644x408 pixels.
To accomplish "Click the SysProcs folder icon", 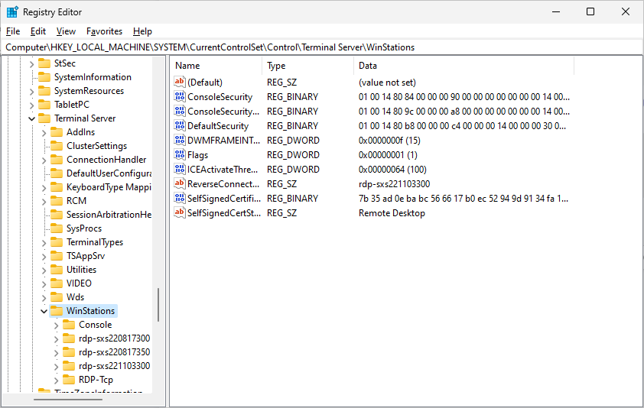I will 57,228.
